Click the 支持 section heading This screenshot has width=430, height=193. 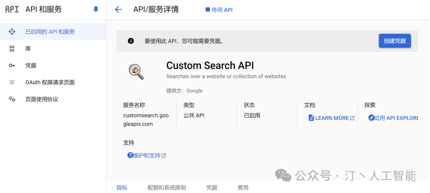[x=129, y=143]
